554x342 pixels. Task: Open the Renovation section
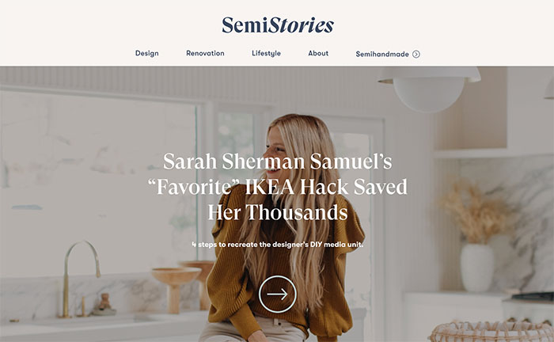[x=205, y=53]
